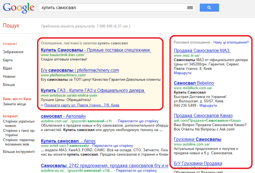
Task: Open Самосвал Bebelino ad link
Action: coord(194,83)
